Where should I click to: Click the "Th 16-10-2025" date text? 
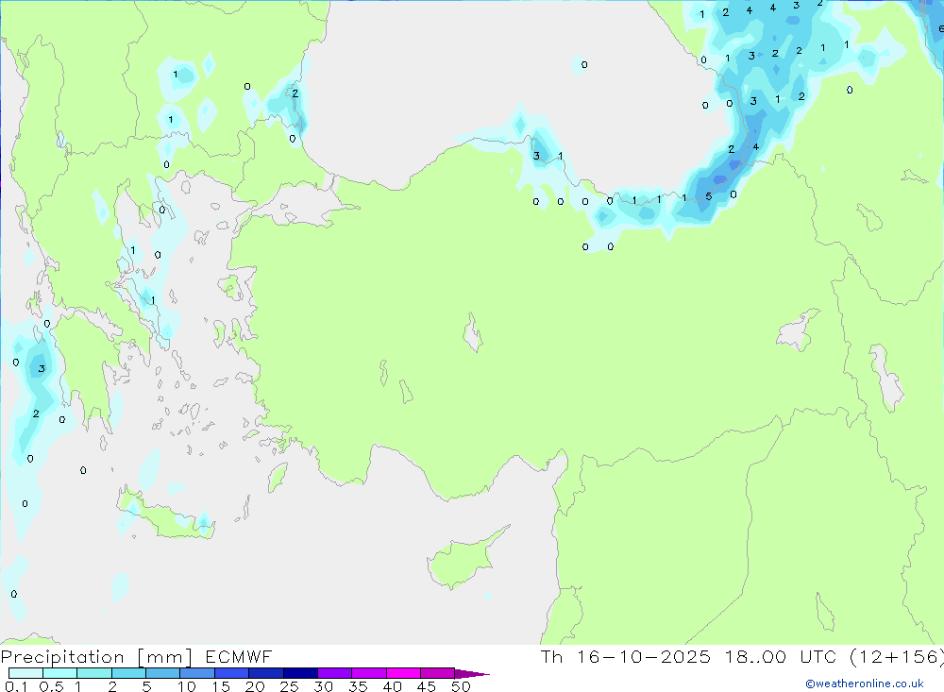click(x=625, y=657)
